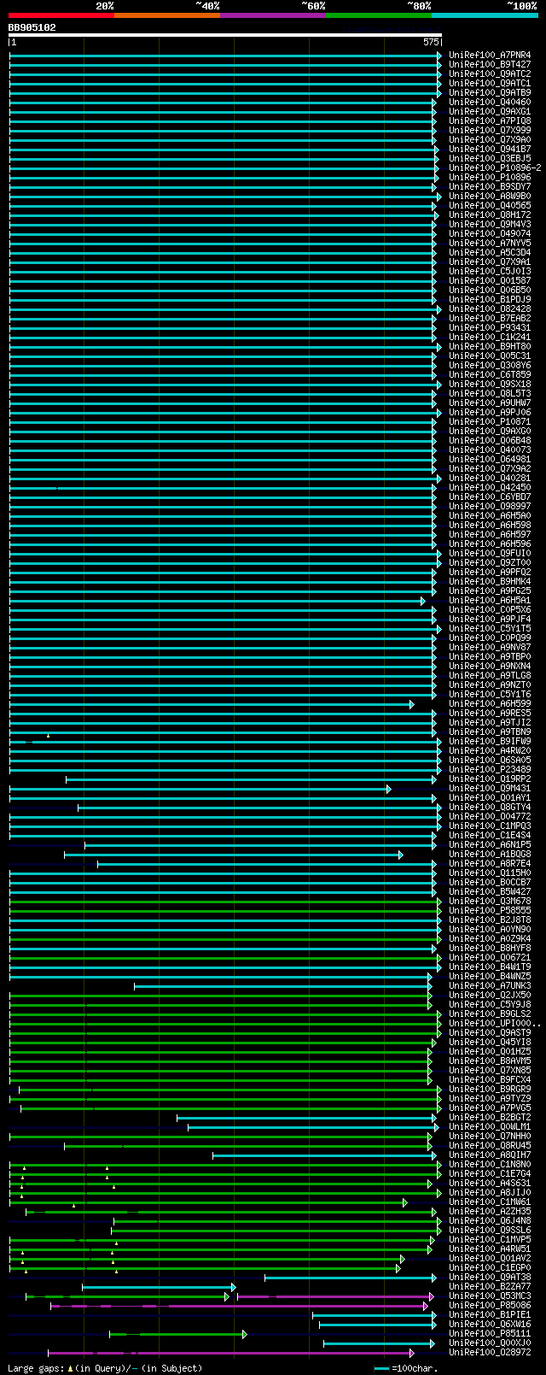Image resolution: width=546 pixels, height=1375 pixels.
Task: Select hit label UniRef100_B1PDJ9
Action: tap(490, 300)
